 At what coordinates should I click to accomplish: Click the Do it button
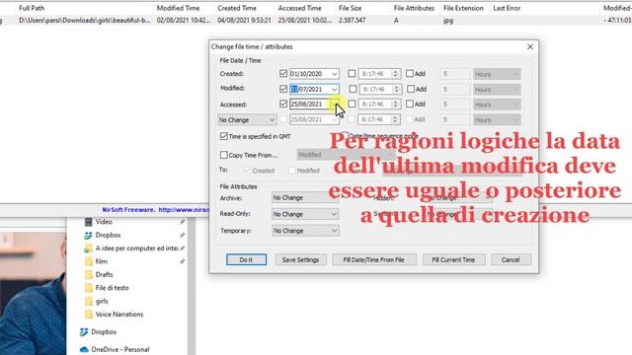tap(246, 259)
